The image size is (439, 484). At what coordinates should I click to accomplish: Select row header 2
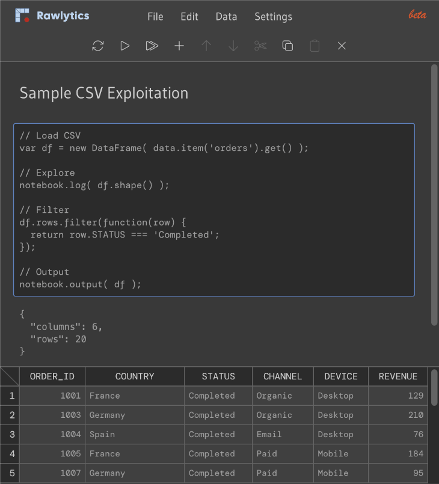point(10,415)
